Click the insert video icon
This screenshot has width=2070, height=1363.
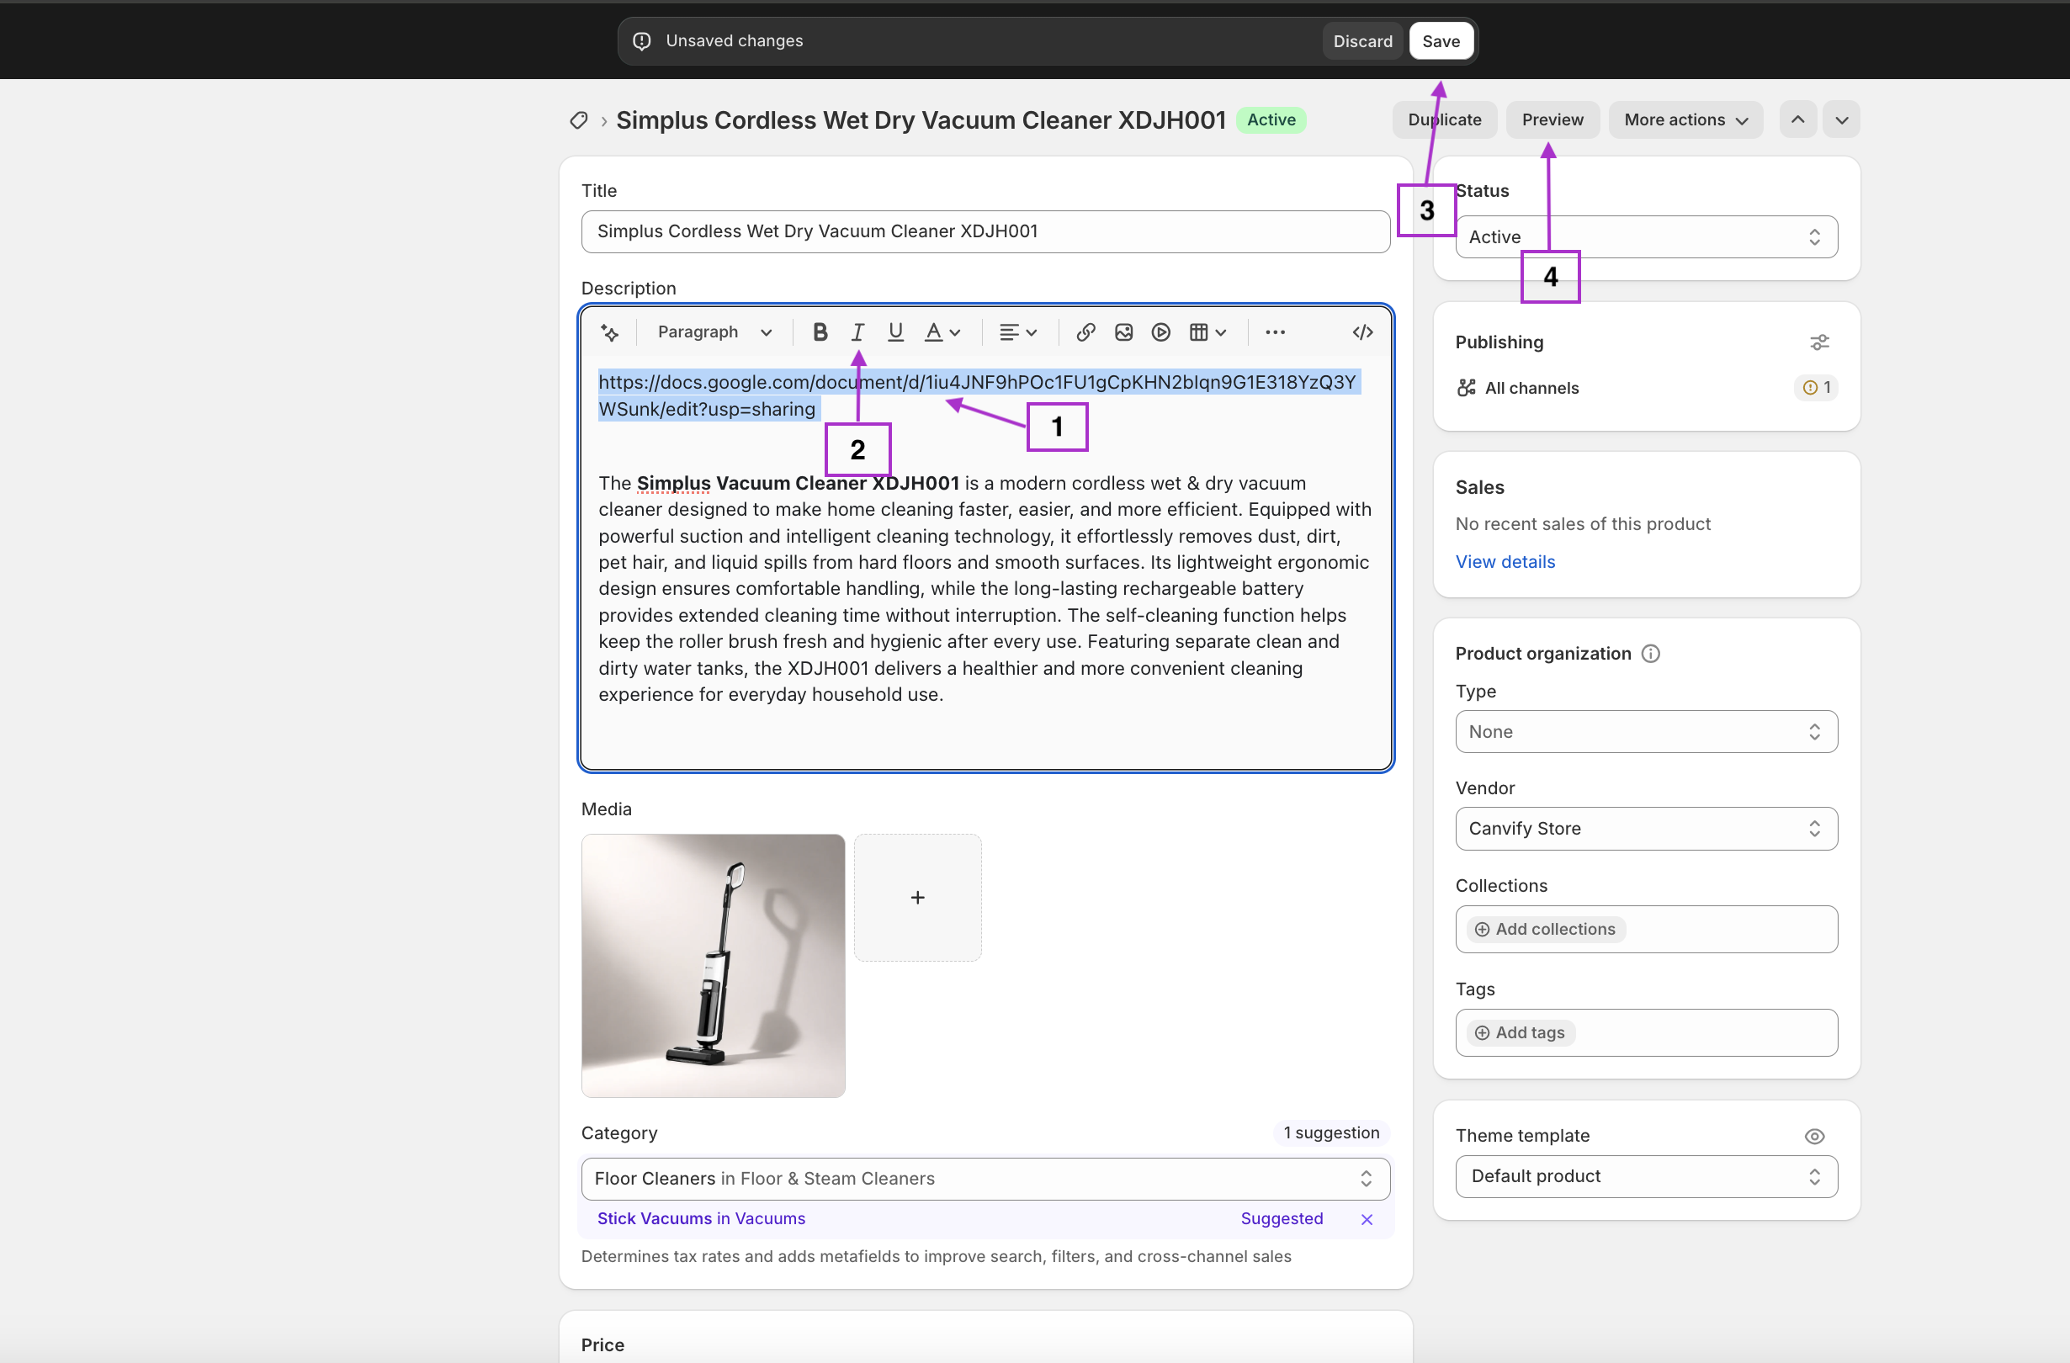1161,332
